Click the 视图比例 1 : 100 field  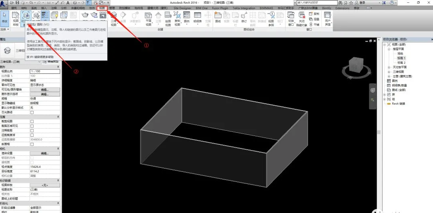45,71
